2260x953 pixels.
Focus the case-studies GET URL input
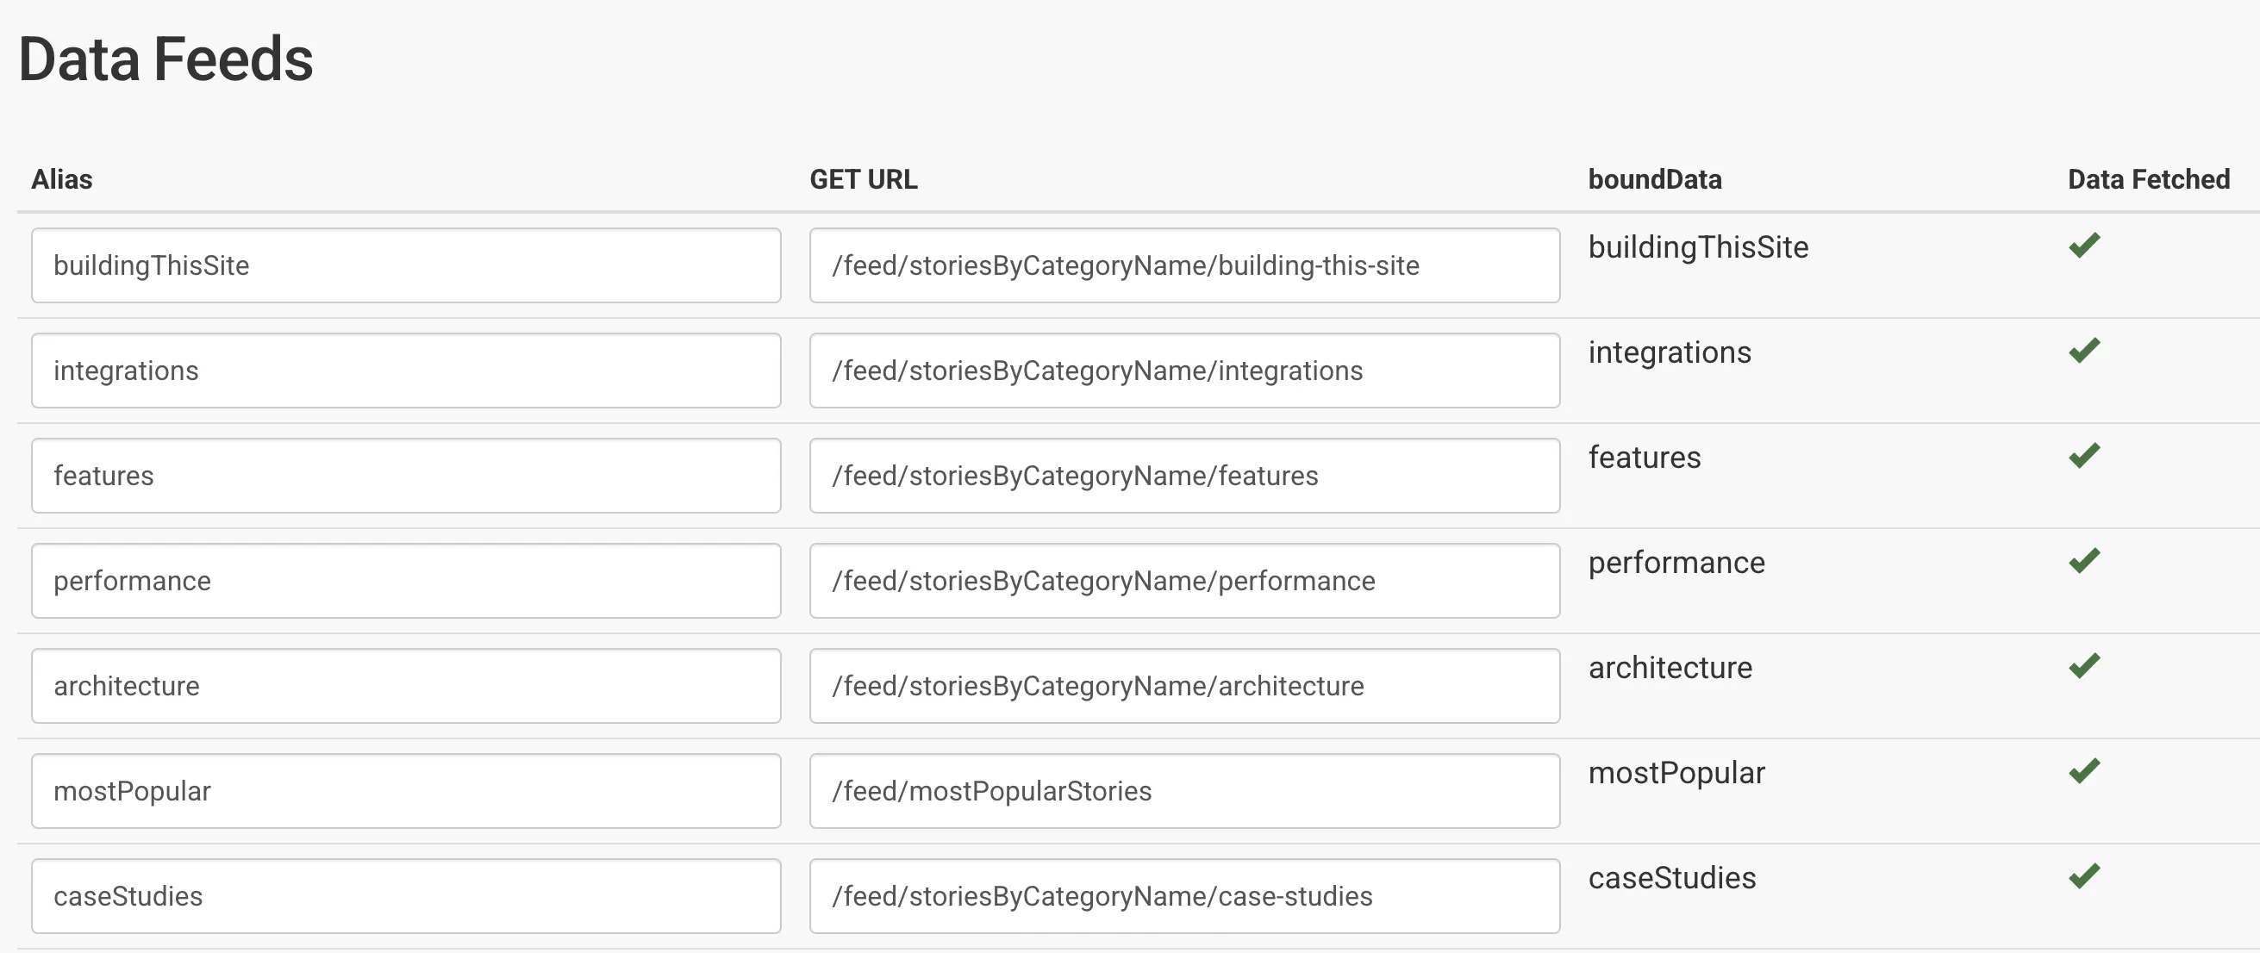coord(1183,897)
